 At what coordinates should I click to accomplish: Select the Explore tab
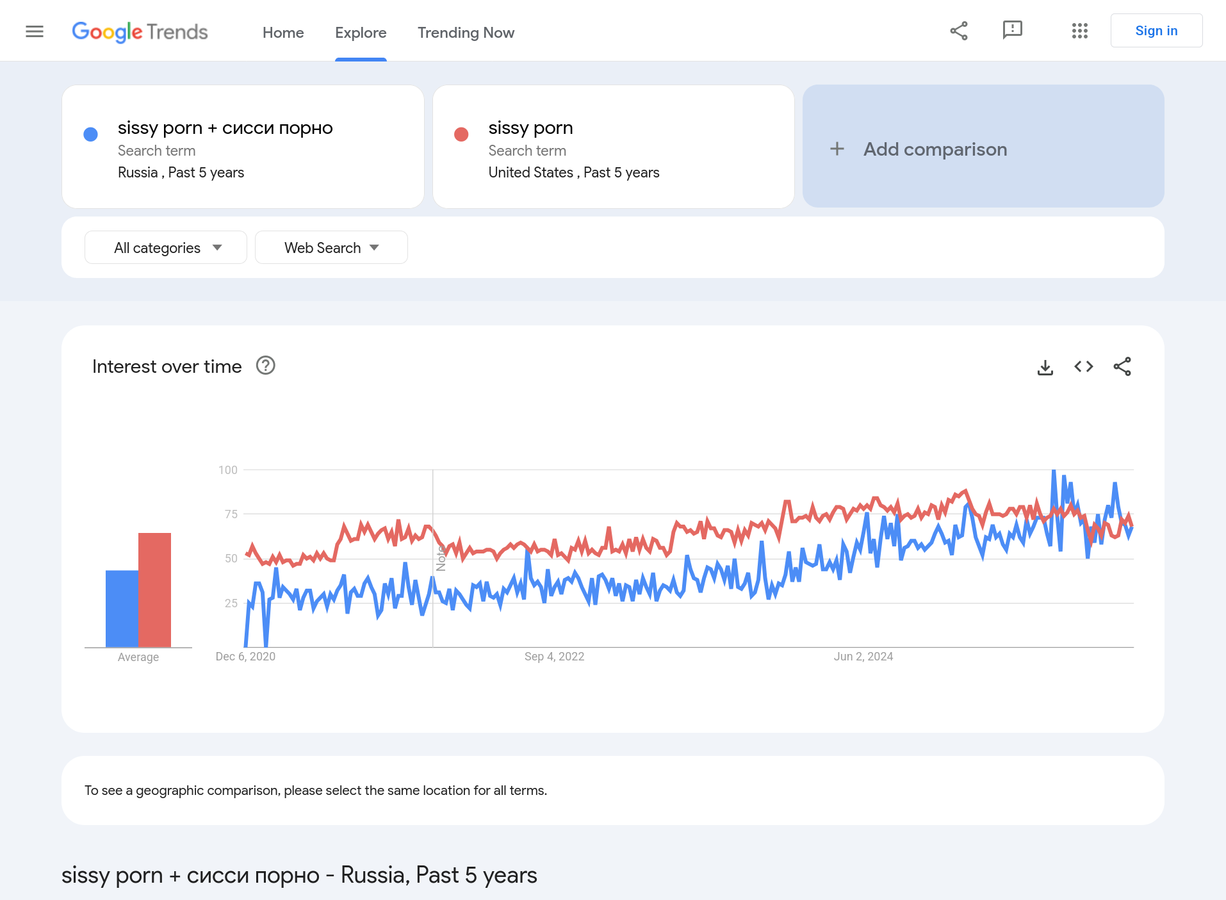coord(361,33)
